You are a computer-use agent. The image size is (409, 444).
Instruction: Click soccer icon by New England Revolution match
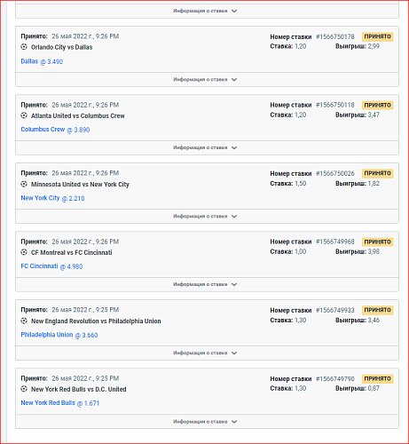(x=24, y=321)
